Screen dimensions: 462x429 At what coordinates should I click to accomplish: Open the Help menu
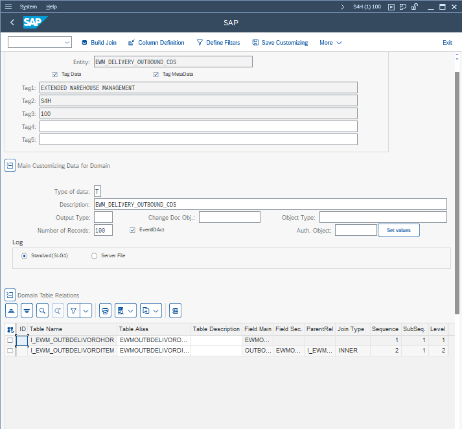point(52,6)
